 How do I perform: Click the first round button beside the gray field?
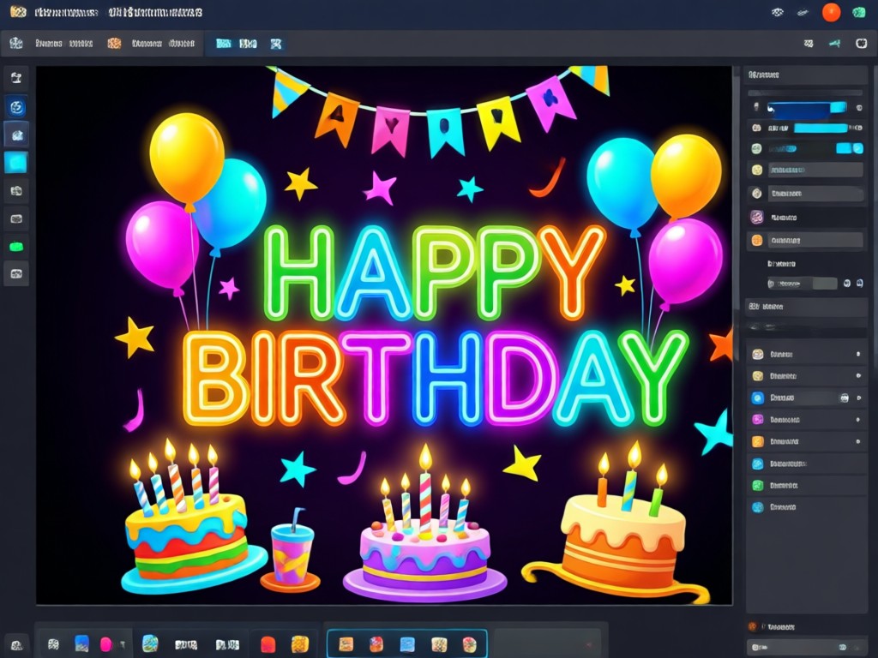point(846,284)
